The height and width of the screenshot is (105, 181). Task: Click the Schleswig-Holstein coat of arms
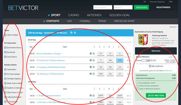[x=143, y=40]
